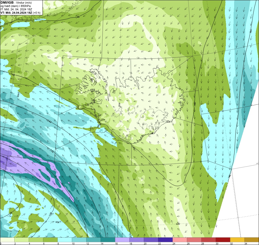The image size is (259, 245).
Task: Select the dark teal 14–16 m/s legend swatch
Action: point(108,240)
